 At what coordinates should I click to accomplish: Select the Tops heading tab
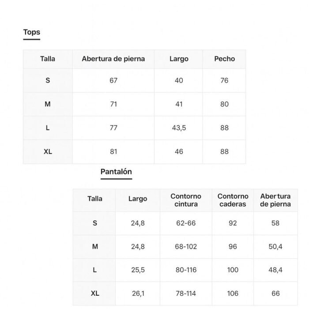(x=31, y=32)
